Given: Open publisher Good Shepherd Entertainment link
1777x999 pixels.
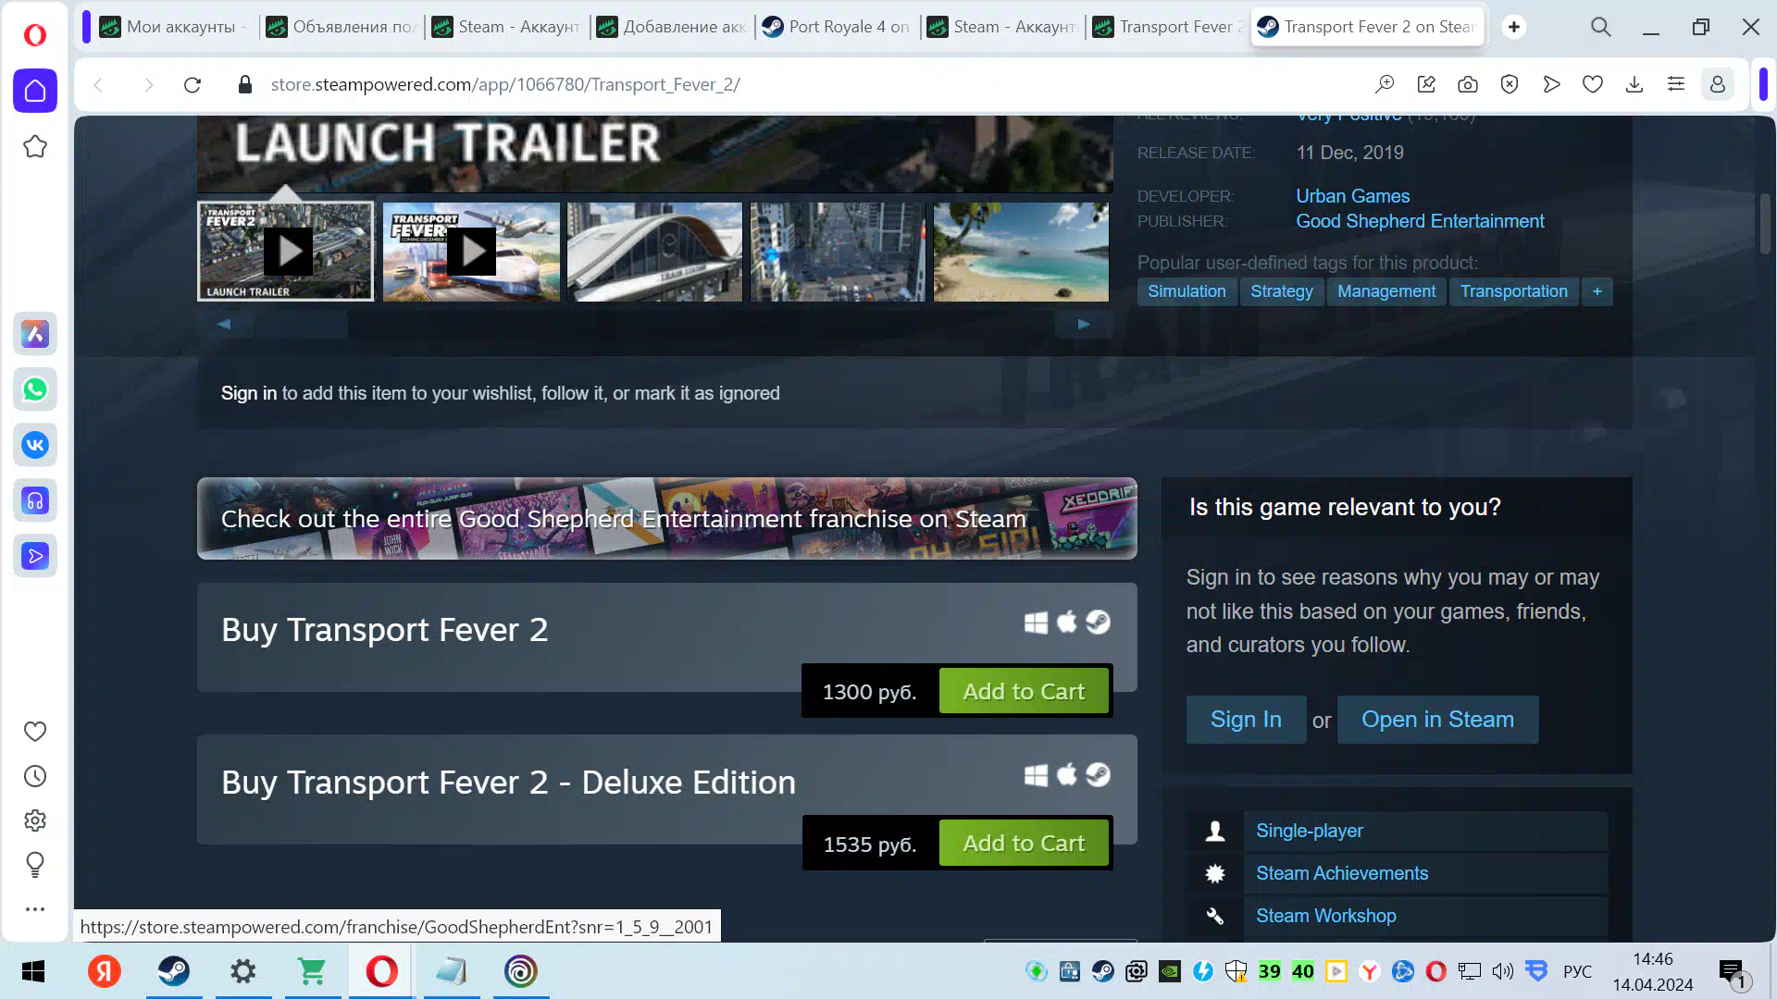Looking at the screenshot, I should click(x=1420, y=221).
